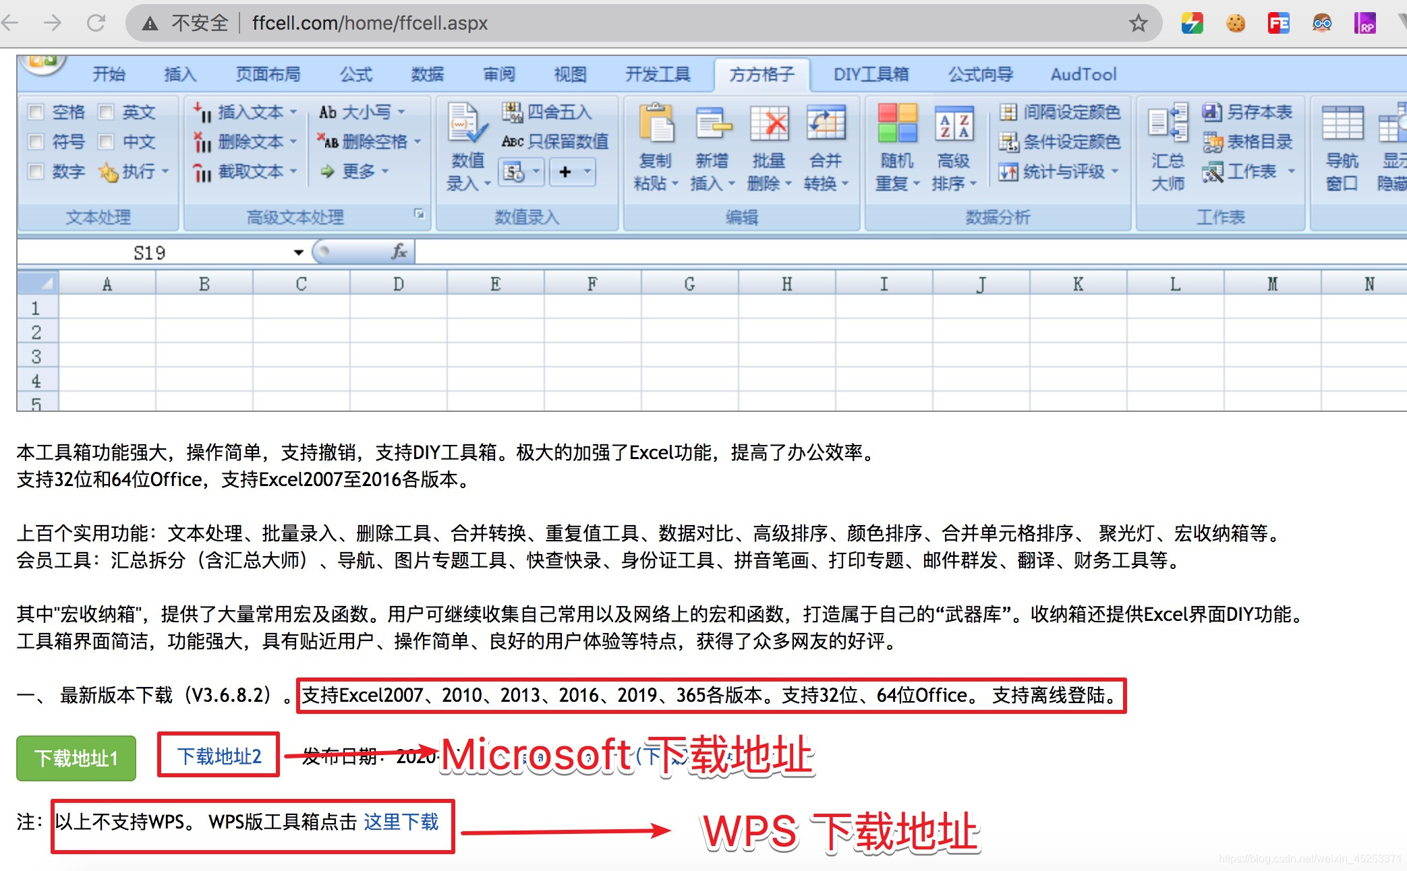The height and width of the screenshot is (871, 1407).
Task: Click the 高级排序 AZ icon
Action: point(954,123)
